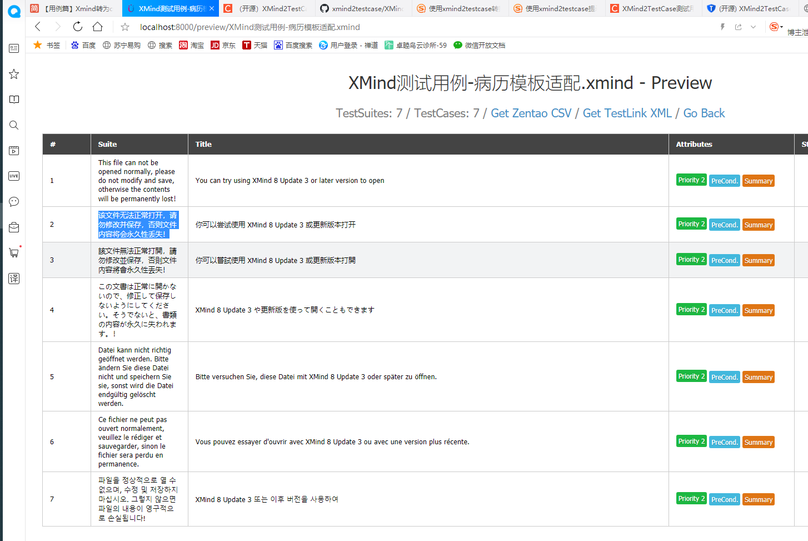Open the bookmarks library icon in sidebar
808x541 pixels.
(14, 100)
